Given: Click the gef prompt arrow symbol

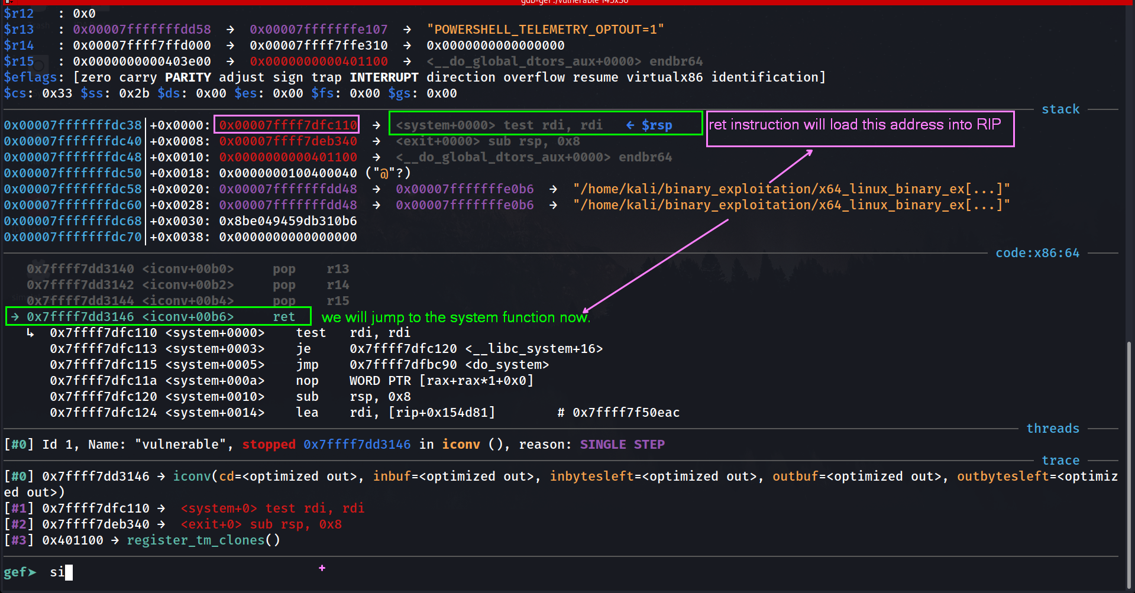Looking at the screenshot, I should click(32, 572).
